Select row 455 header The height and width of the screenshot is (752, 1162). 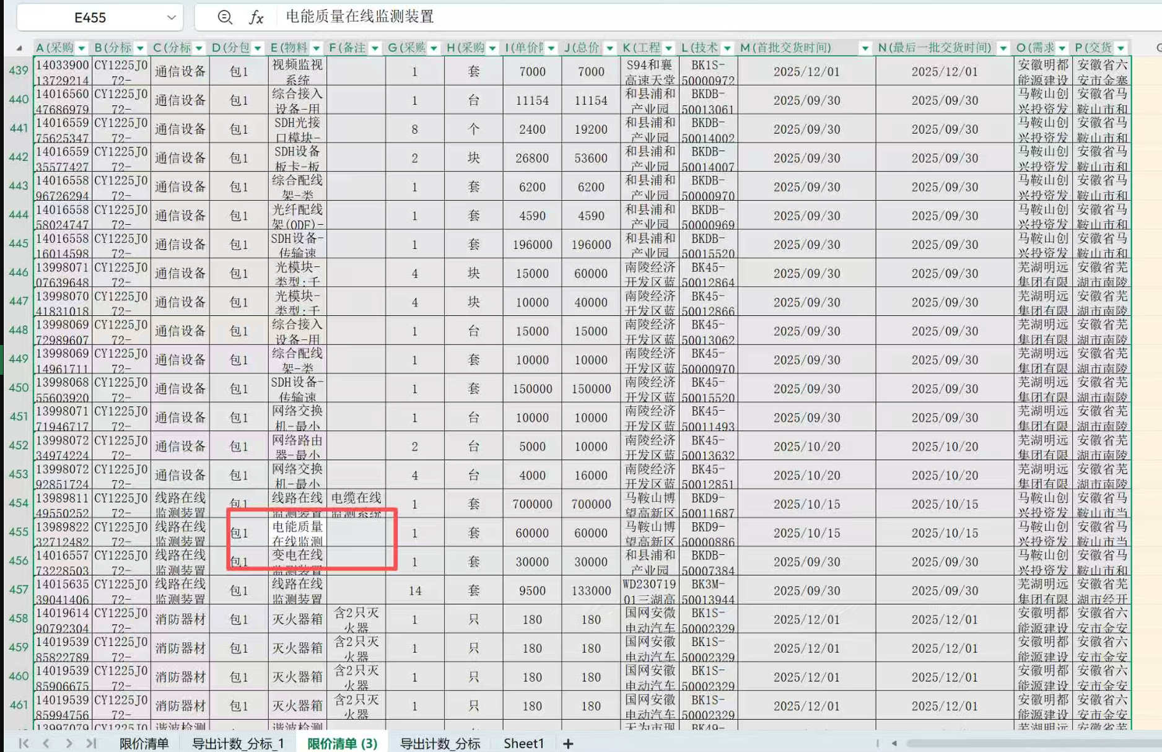[19, 532]
